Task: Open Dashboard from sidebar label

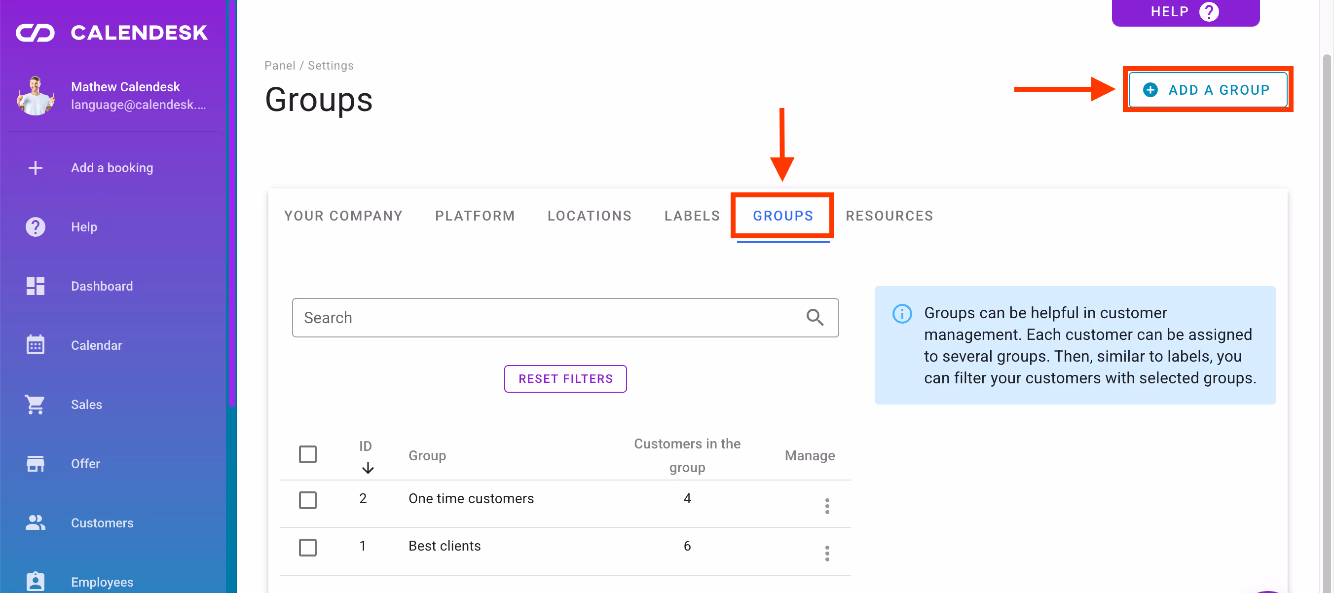Action: tap(102, 286)
